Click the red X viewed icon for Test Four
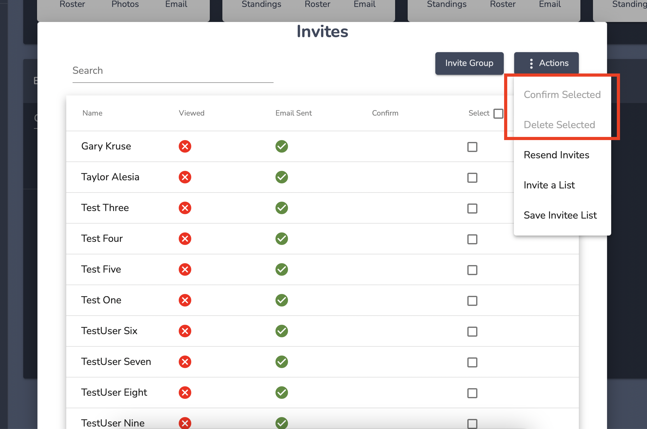This screenshot has height=429, width=647. point(185,239)
